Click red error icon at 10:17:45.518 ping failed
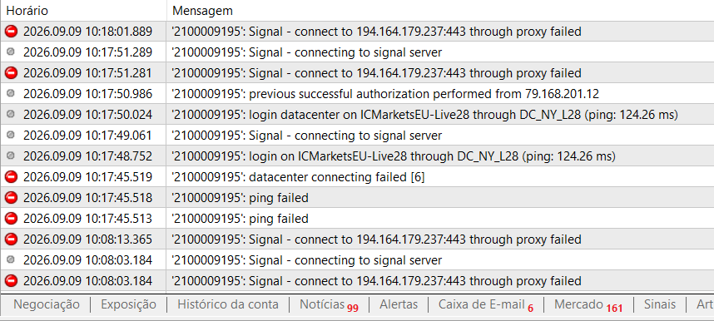The height and width of the screenshot is (321, 714). coord(11,198)
